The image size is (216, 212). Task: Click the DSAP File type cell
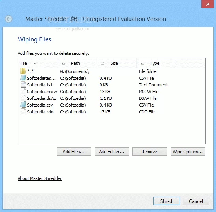pyautogui.click(x=148, y=98)
